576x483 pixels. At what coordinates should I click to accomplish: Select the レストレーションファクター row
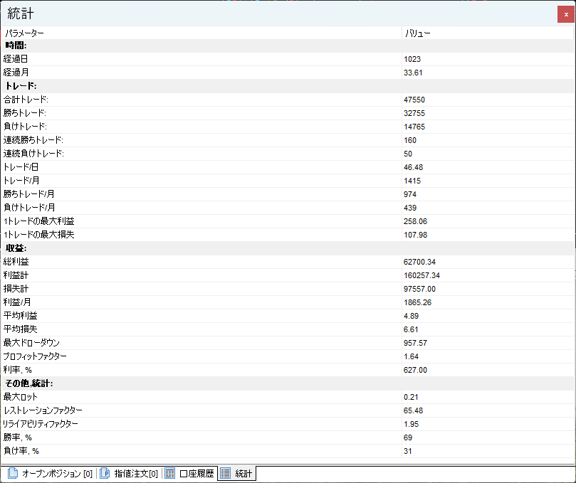coord(288,410)
